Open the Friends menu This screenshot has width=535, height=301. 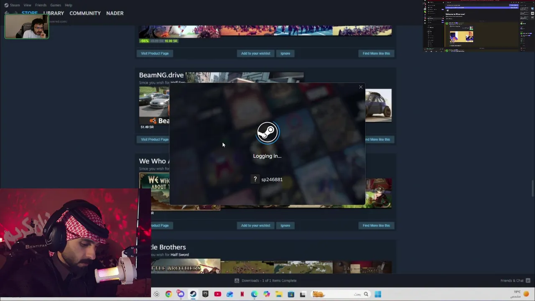pyautogui.click(x=41, y=5)
